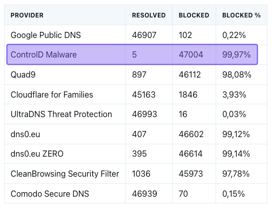Click resolved value 407

(139, 134)
